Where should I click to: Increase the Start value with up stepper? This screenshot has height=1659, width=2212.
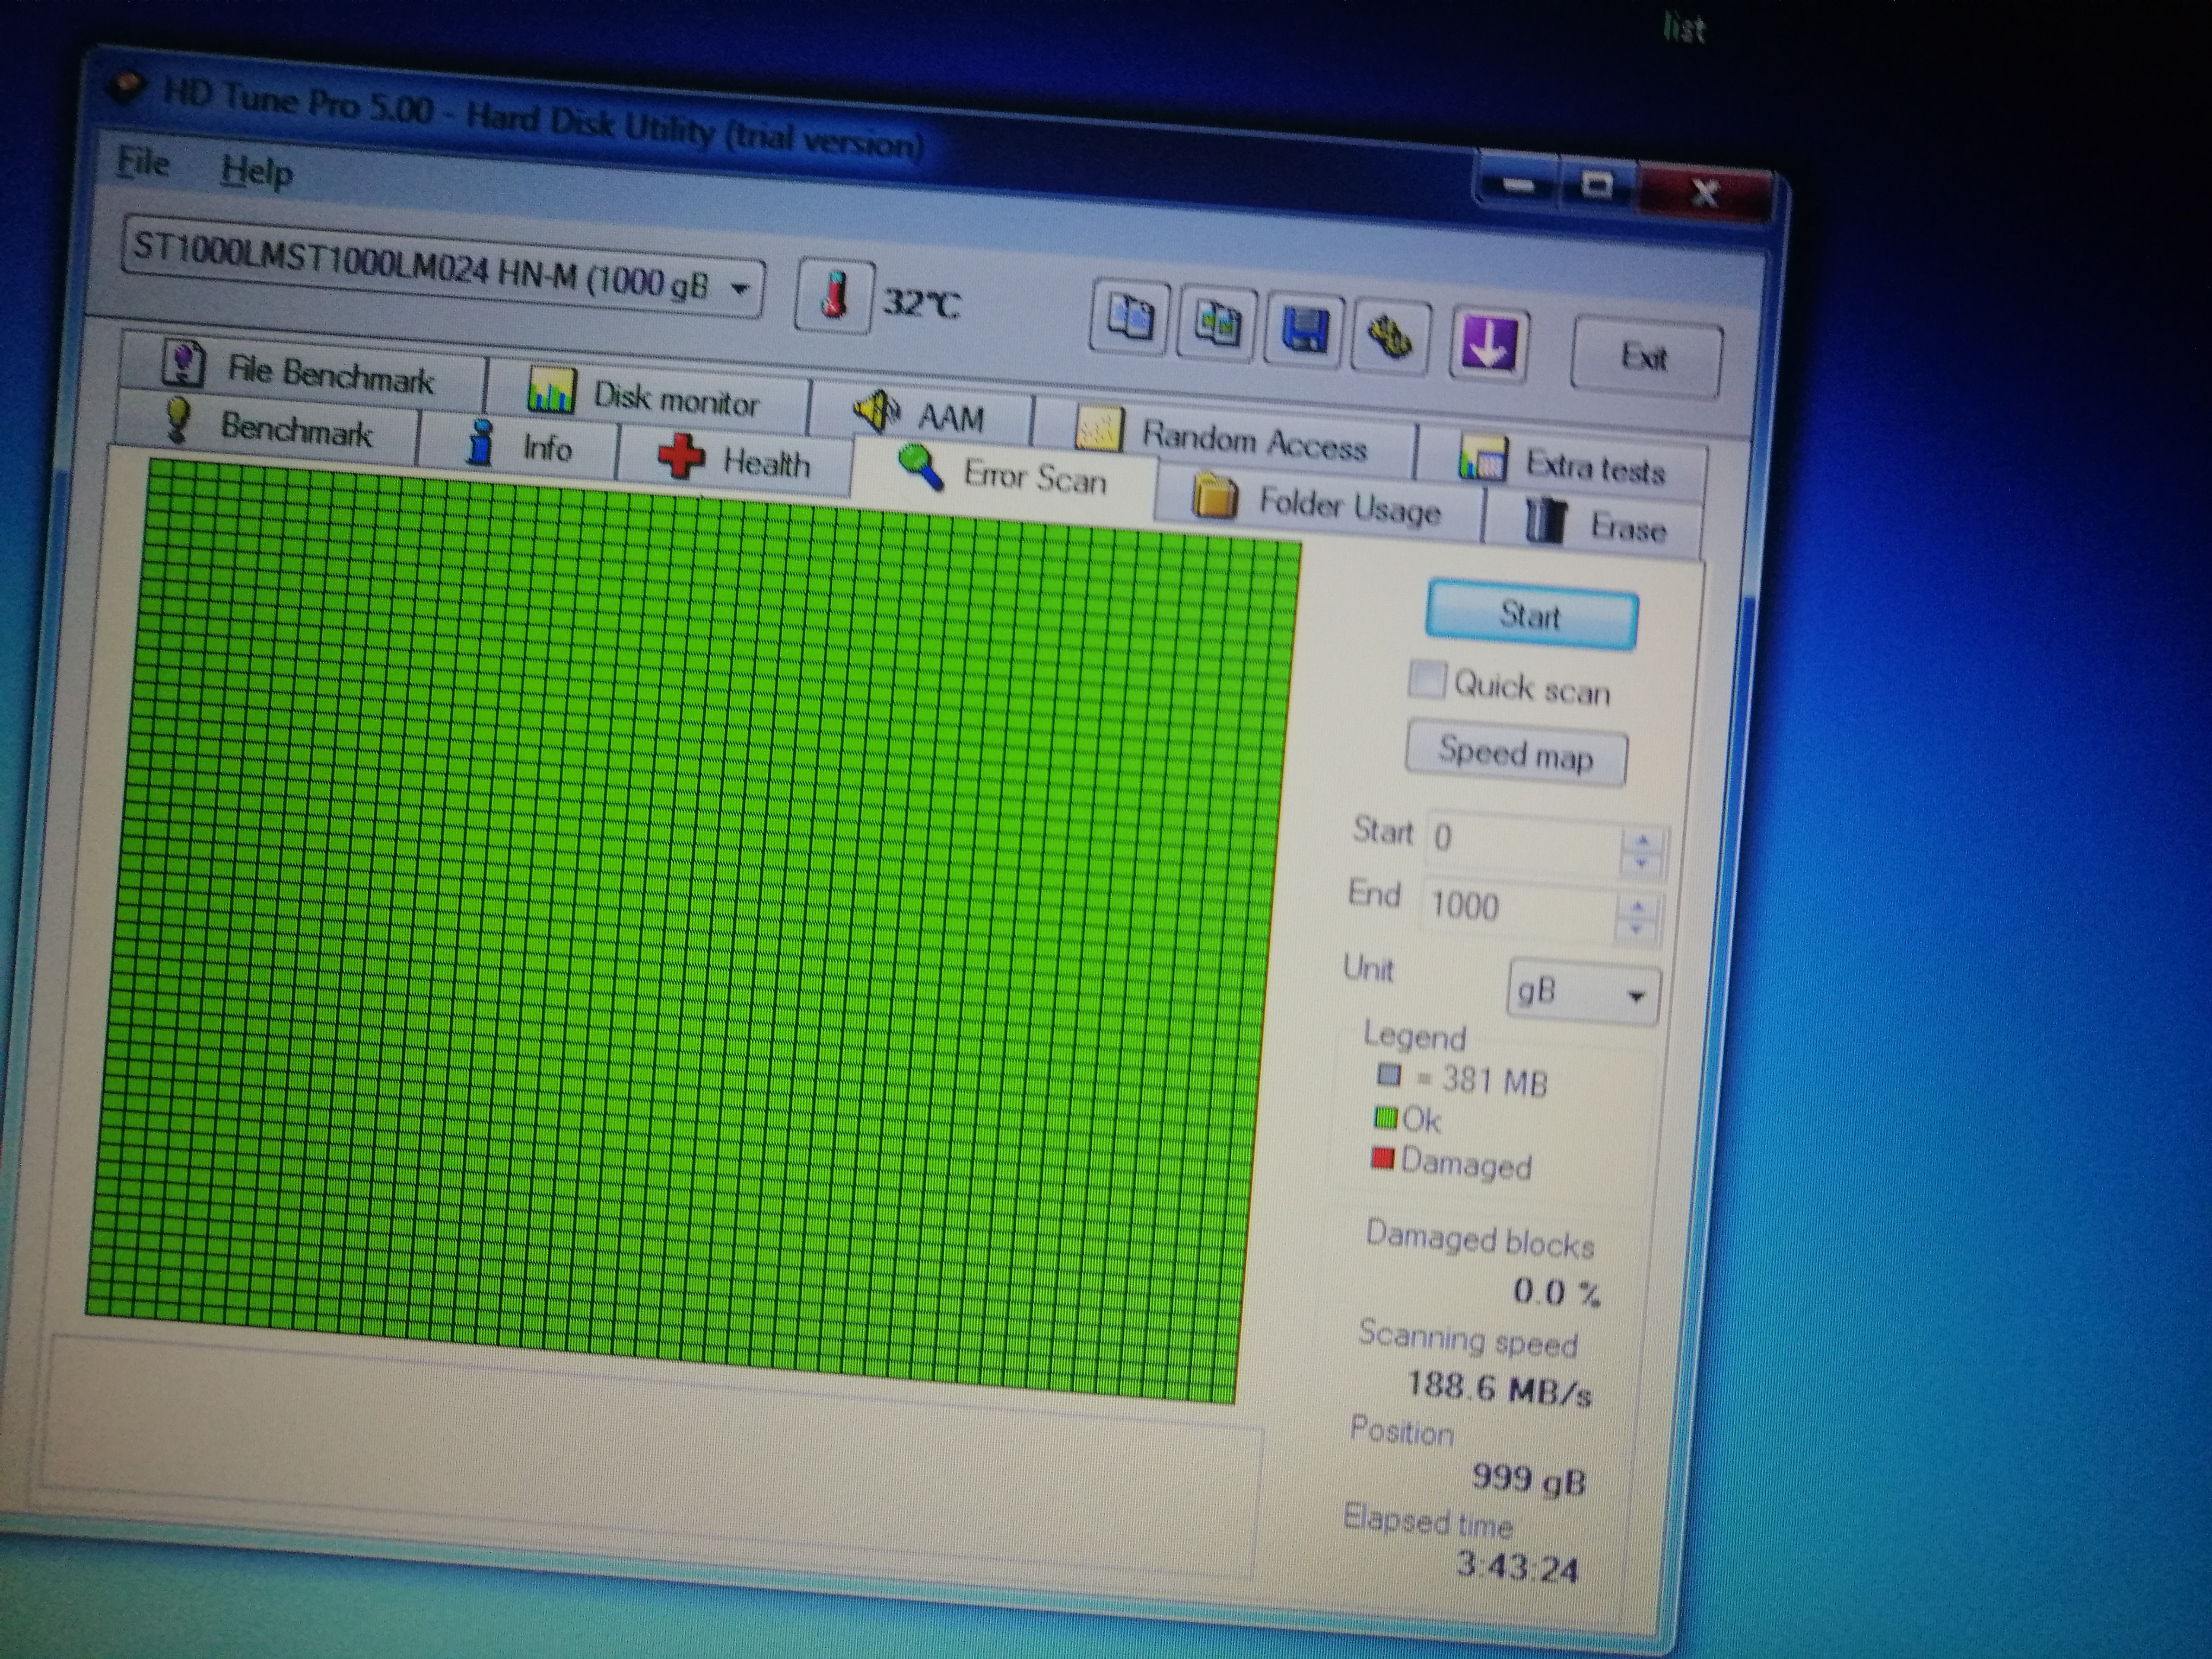click(x=1643, y=841)
